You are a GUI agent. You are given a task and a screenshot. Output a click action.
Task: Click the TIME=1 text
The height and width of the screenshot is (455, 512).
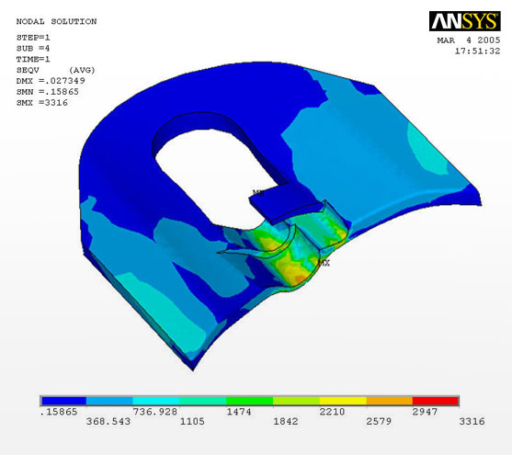33,59
